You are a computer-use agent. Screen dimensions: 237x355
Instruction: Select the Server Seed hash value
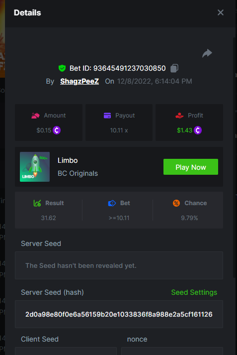click(119, 314)
